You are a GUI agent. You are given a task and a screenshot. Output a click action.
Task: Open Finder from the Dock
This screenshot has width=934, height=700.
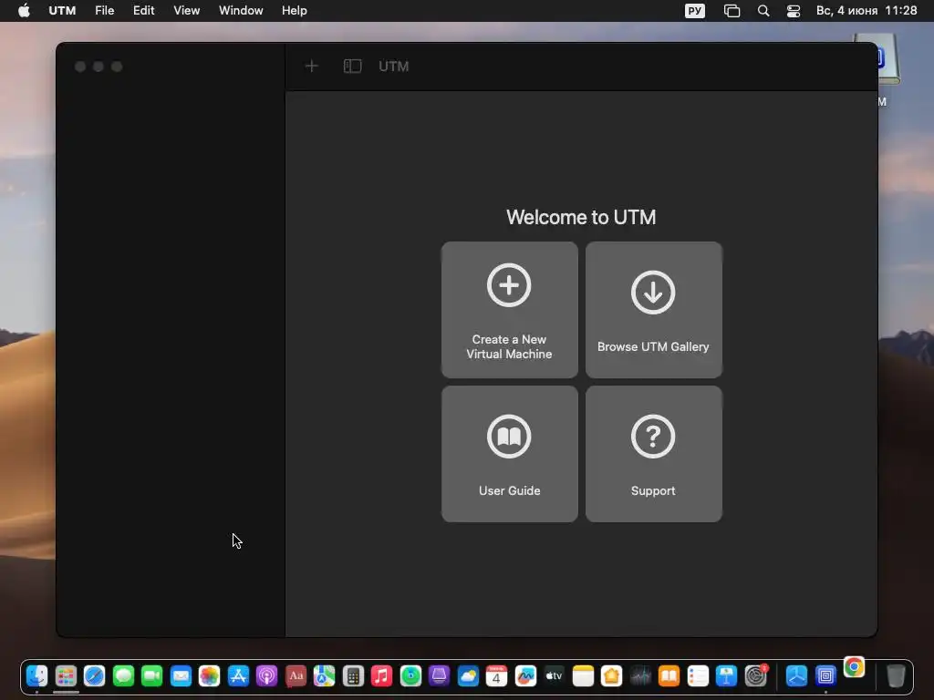tap(36, 676)
